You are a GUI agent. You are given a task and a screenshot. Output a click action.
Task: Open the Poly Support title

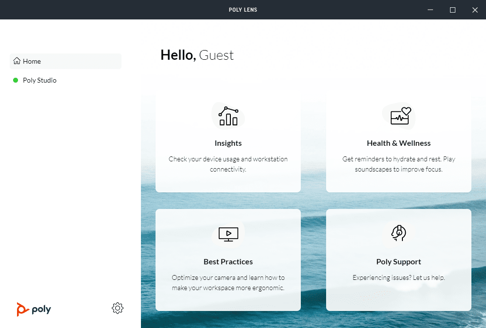point(399,261)
